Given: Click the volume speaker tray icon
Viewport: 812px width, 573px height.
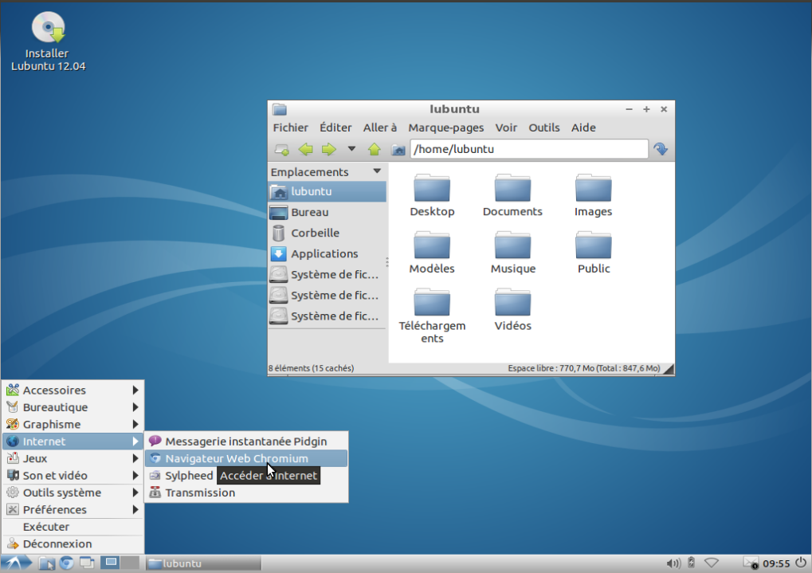Looking at the screenshot, I should (673, 563).
